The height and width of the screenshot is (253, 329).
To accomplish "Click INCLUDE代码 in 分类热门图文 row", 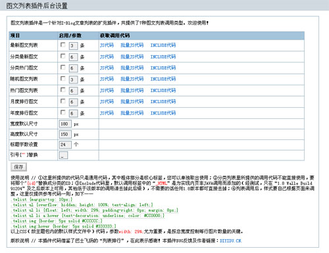I will click(163, 68).
